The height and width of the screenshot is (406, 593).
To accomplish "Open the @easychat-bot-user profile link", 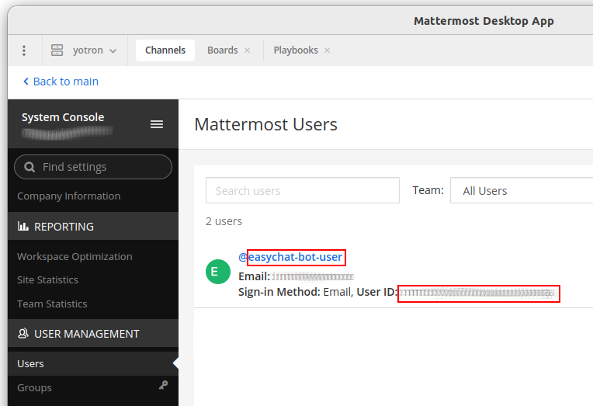I will click(x=290, y=257).
